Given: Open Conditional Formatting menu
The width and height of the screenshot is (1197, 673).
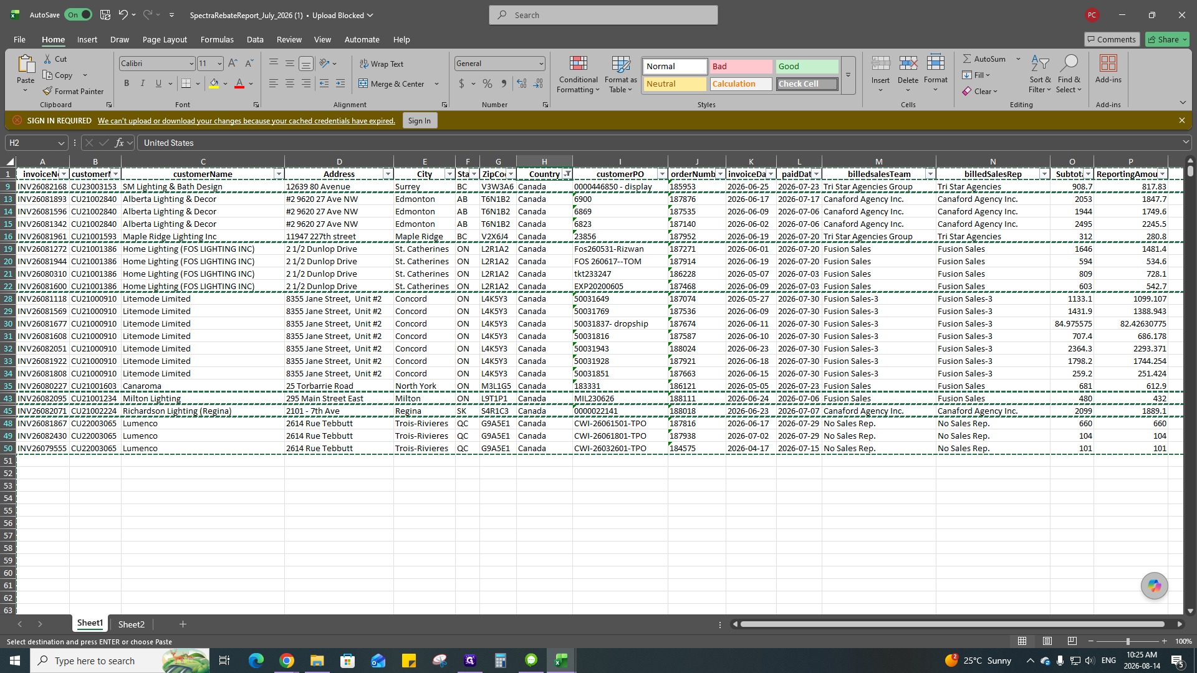Looking at the screenshot, I should click(x=578, y=74).
